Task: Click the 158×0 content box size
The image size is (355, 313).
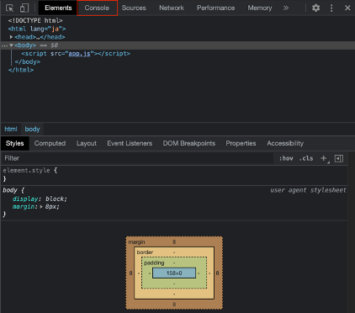Action: click(x=174, y=273)
